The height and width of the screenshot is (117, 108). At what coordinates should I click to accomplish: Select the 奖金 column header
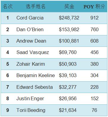(x=69, y=7)
